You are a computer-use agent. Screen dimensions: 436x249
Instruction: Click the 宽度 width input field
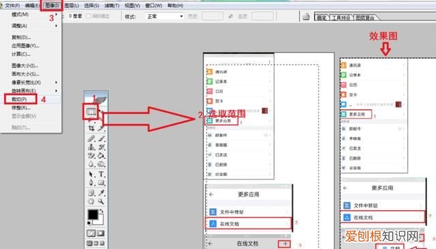pos(213,16)
